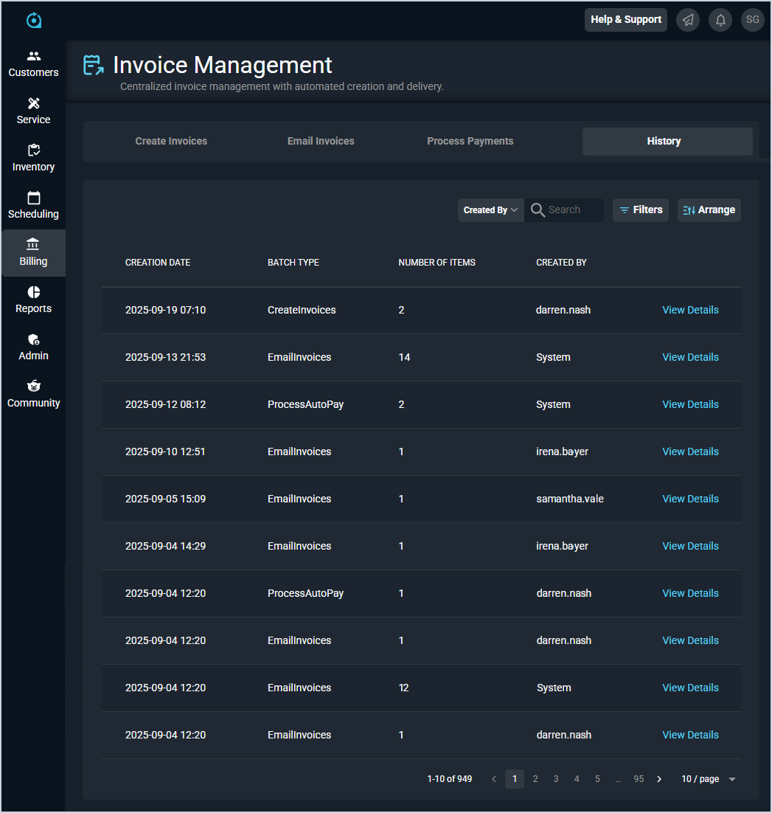Expand the Created By search dropdown
The width and height of the screenshot is (772, 813).
click(491, 210)
